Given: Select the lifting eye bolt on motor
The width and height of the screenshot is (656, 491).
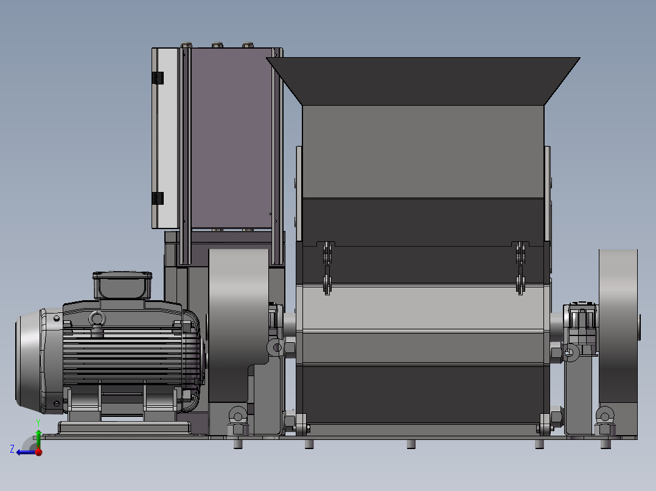Looking at the screenshot, I should coord(97,322).
